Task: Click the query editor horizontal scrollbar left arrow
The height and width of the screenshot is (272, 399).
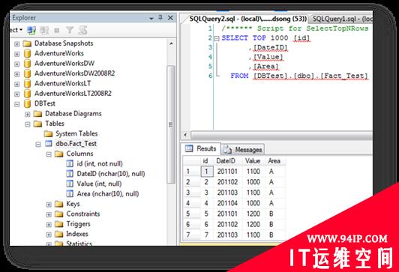Action: click(x=185, y=135)
